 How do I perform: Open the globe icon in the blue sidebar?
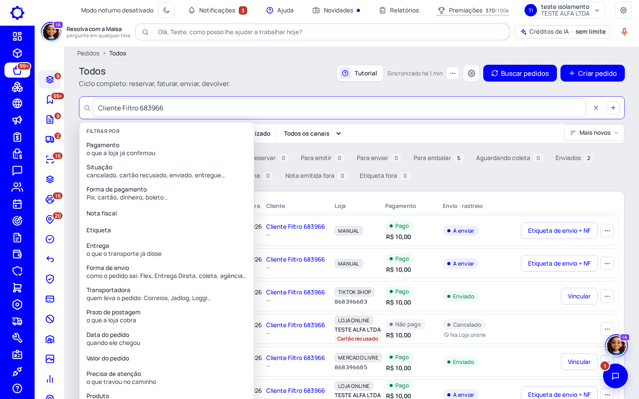click(x=17, y=103)
